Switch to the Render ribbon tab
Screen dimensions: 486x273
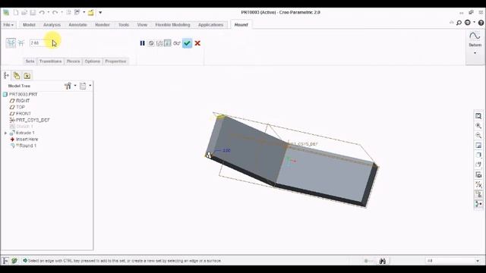[103, 25]
